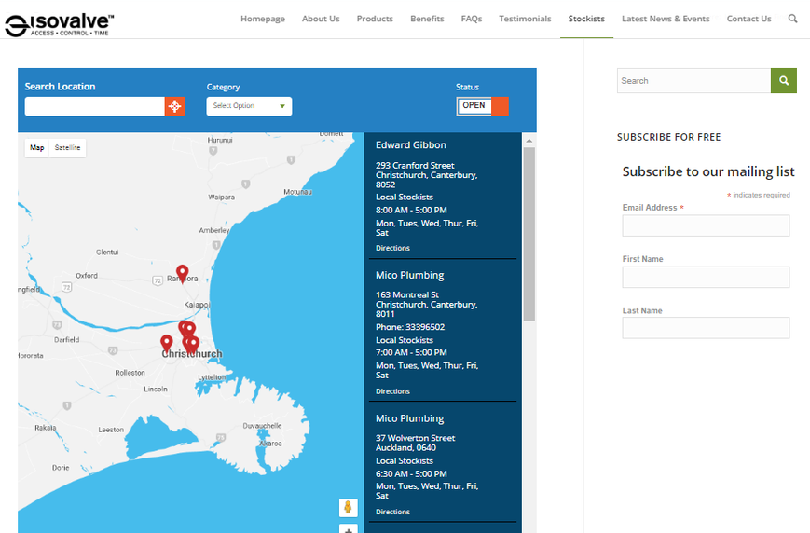
Task: Click the Search Location input field
Action: 95,106
